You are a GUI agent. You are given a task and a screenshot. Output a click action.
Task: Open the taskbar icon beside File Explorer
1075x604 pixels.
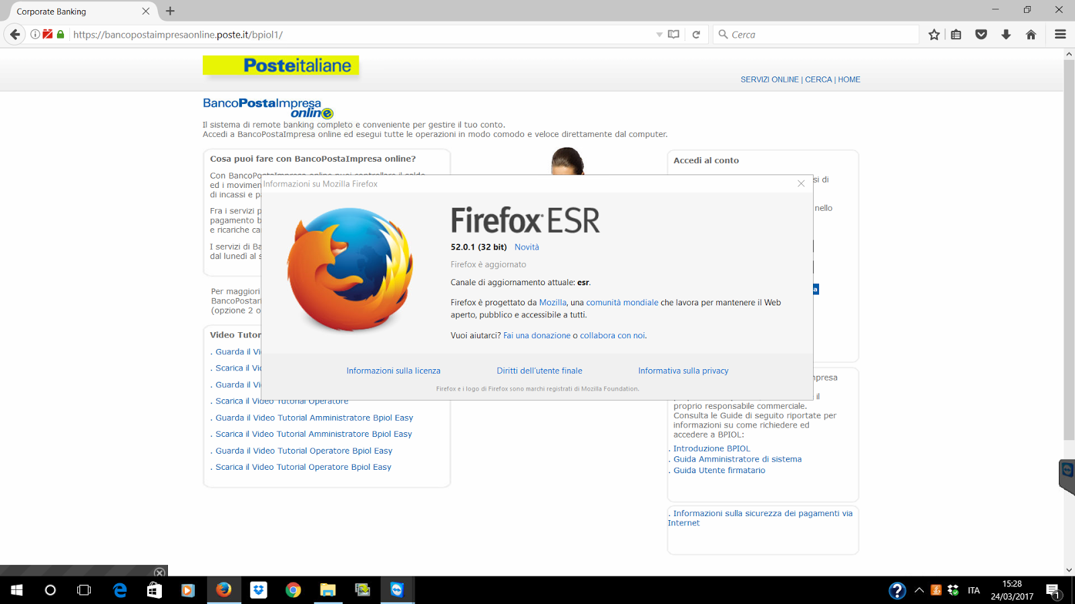(363, 590)
